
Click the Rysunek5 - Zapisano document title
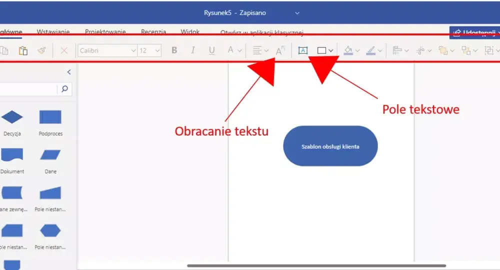tap(235, 13)
